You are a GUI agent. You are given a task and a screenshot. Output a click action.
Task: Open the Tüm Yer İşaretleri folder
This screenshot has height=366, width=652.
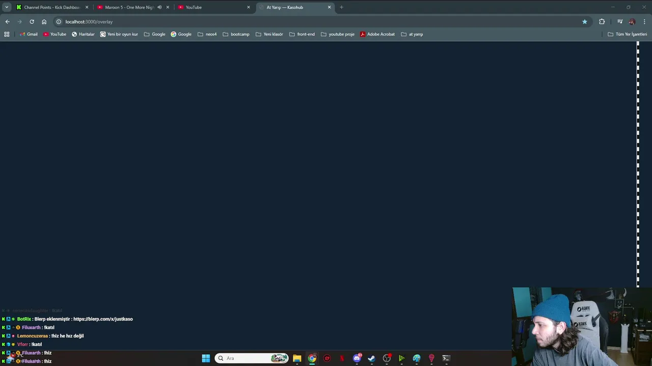coord(628,34)
